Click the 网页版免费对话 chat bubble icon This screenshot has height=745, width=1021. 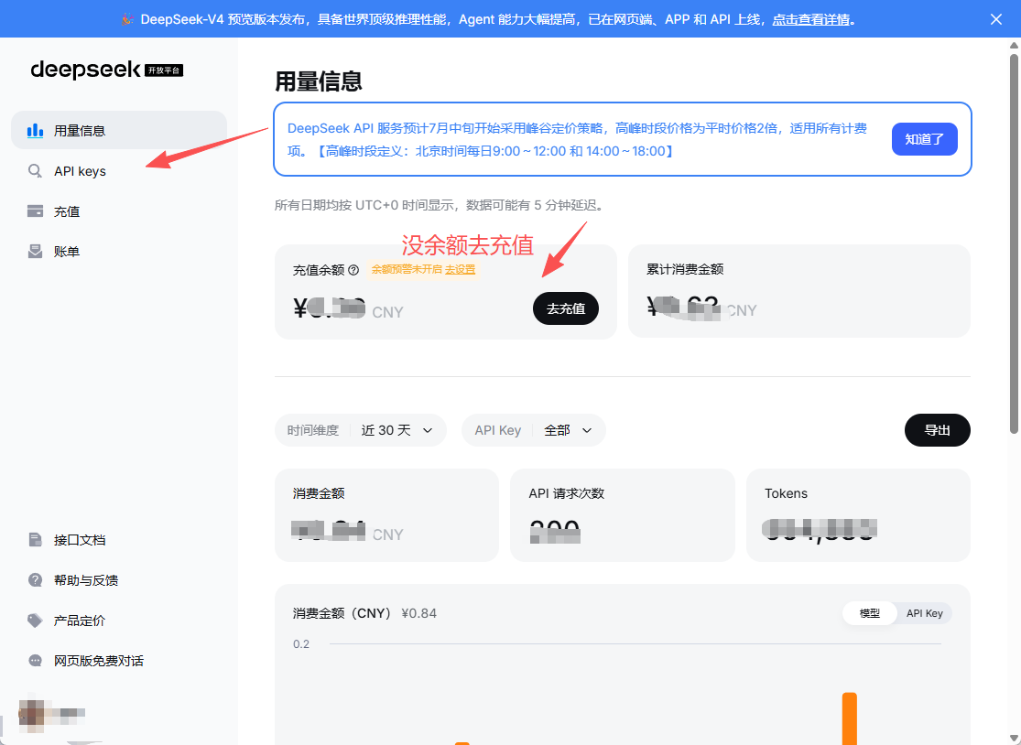click(x=35, y=661)
